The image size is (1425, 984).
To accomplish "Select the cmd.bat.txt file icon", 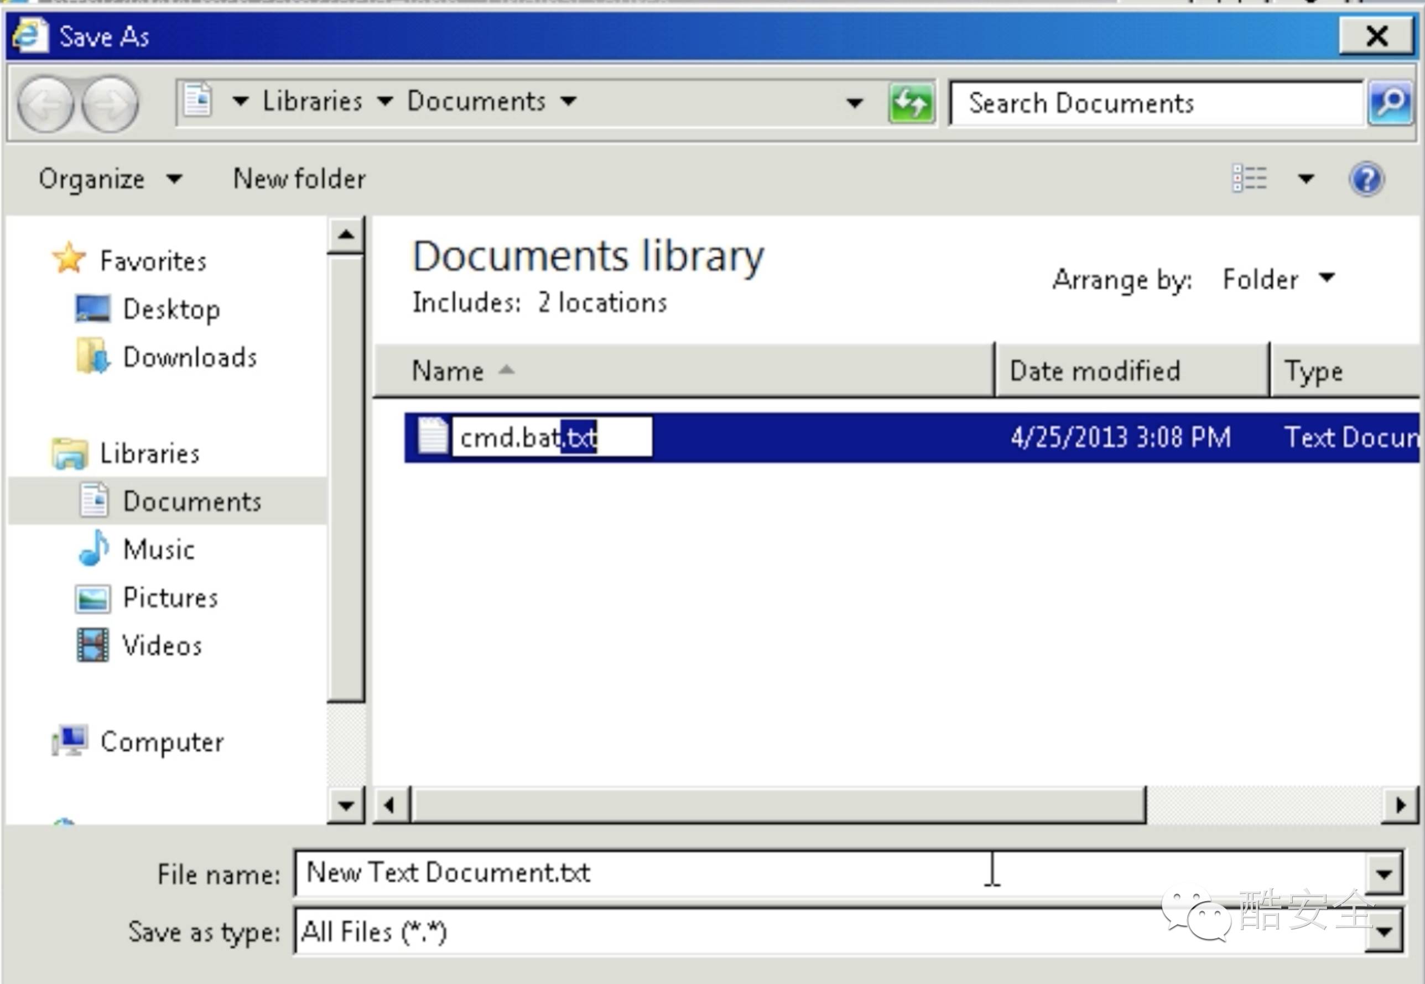I will click(x=433, y=437).
